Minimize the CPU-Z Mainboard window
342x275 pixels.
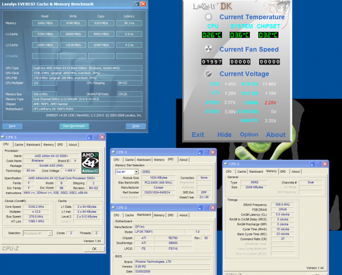click(x=200, y=207)
